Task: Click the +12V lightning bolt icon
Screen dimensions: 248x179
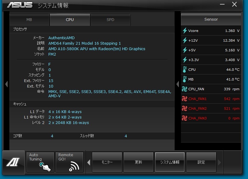Action: pyautogui.click(x=185, y=40)
